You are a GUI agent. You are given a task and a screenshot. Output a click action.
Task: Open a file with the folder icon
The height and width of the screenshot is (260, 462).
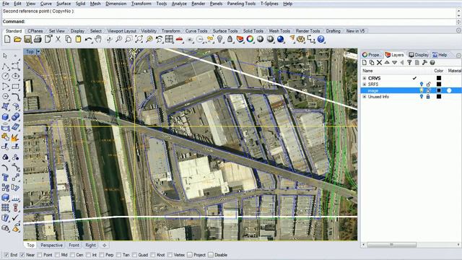[17, 39]
